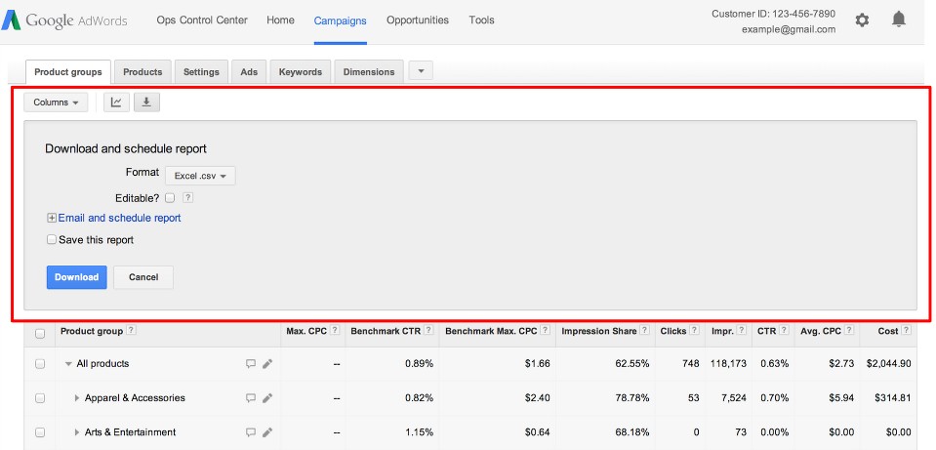Check the All products row checkbox

(x=40, y=363)
